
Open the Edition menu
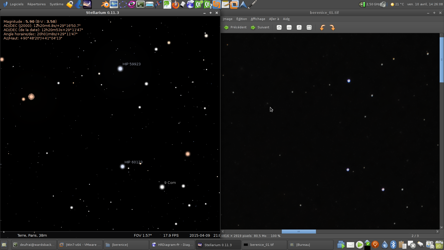pyautogui.click(x=242, y=19)
